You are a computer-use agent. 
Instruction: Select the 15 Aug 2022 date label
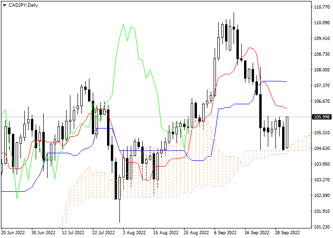[x=165, y=233]
